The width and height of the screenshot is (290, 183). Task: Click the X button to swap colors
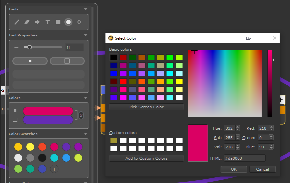[81, 115]
